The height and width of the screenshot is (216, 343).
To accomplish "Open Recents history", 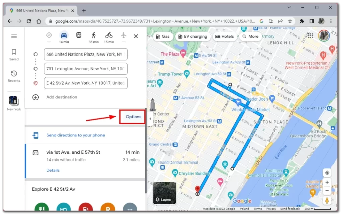I will click(x=14, y=76).
